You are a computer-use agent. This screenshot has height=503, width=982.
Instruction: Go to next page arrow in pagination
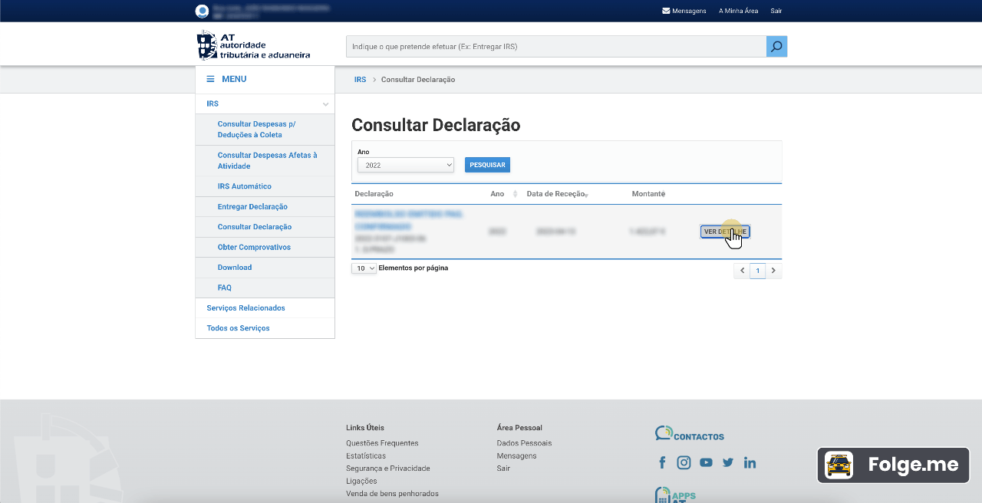pyautogui.click(x=773, y=271)
